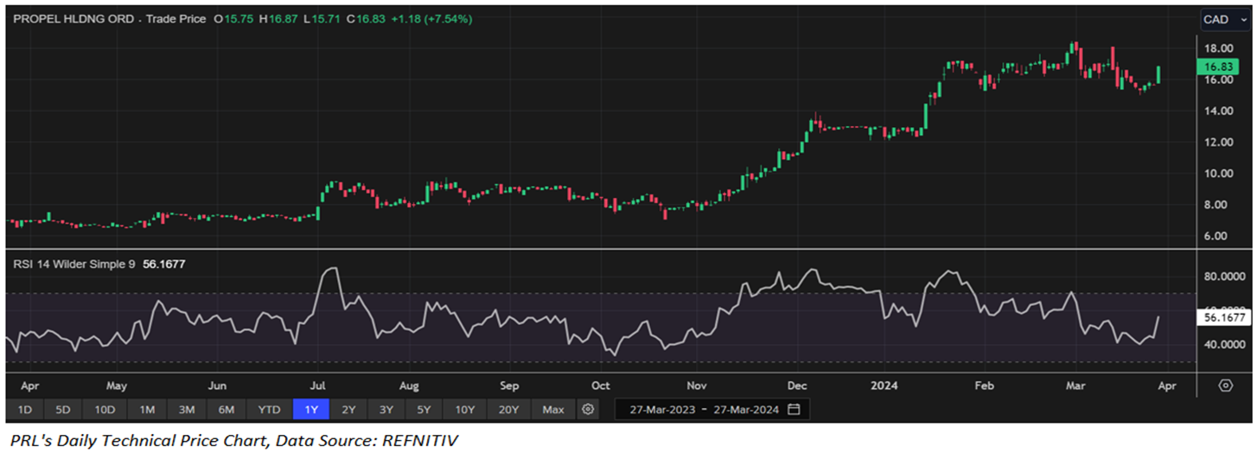This screenshot has height=453, width=1257.
Task: Select the 3M time range
Action: click(x=186, y=409)
